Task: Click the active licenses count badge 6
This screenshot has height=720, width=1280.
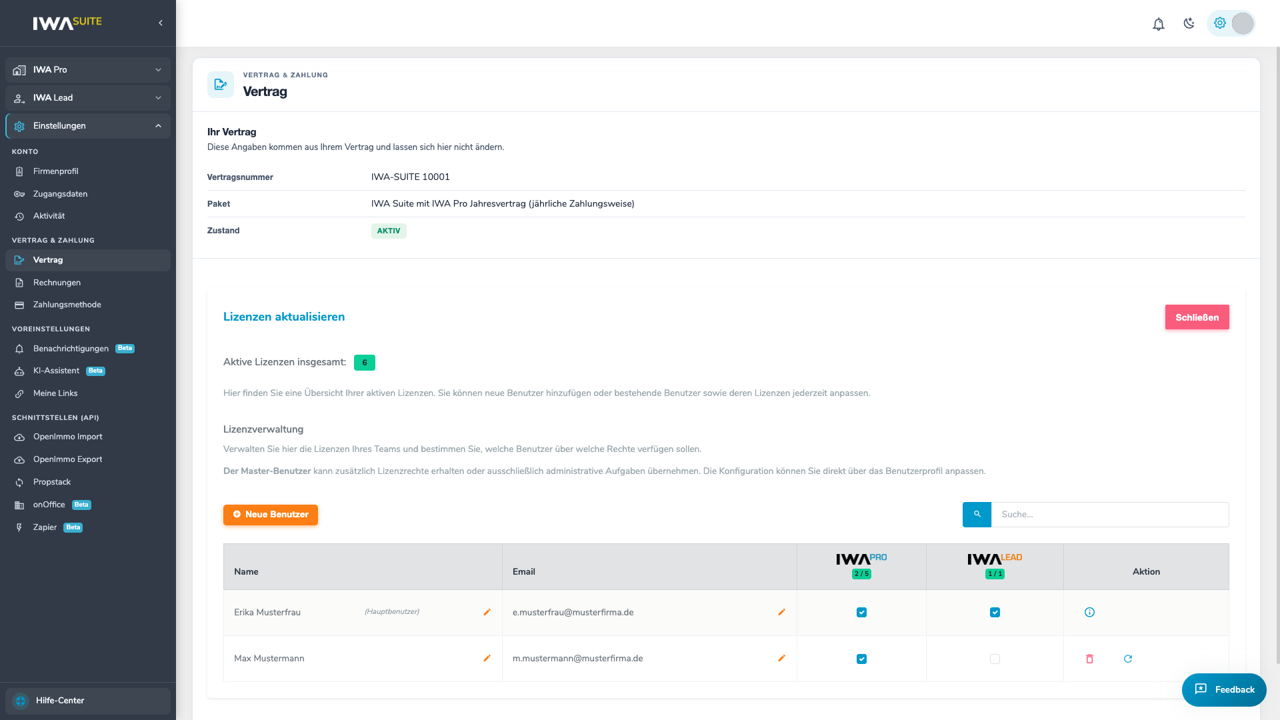Action: point(365,363)
